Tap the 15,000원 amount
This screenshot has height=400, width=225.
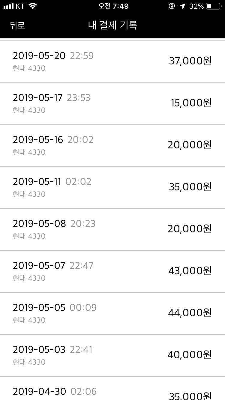tap(191, 103)
